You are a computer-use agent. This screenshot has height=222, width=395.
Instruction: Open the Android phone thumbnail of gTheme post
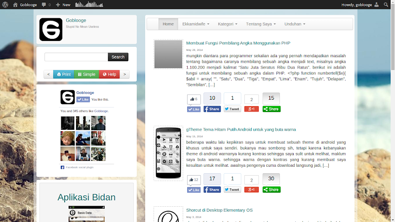point(168,153)
